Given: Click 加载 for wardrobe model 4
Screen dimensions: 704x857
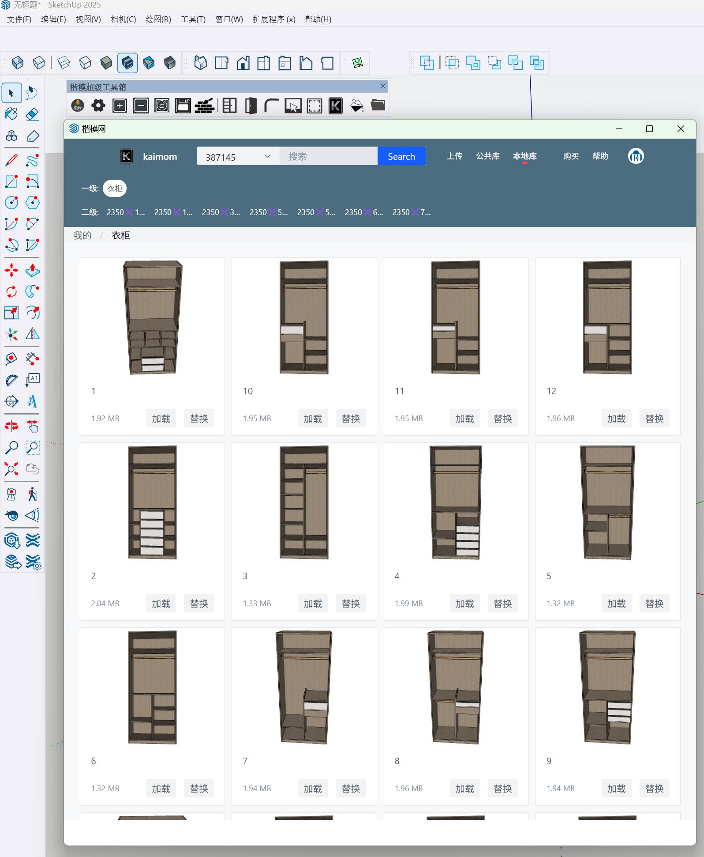Looking at the screenshot, I should [464, 604].
